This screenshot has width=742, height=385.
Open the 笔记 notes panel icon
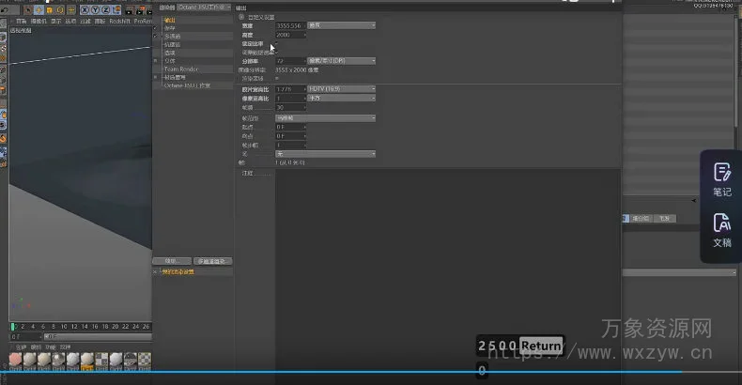point(721,178)
